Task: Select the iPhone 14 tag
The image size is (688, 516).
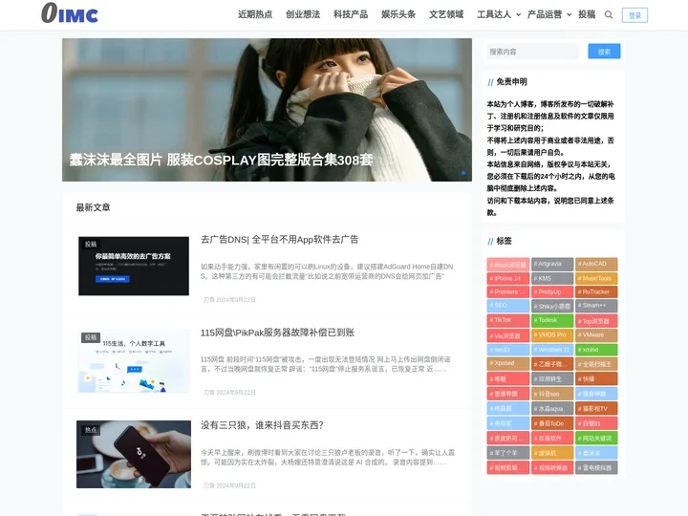Action: tap(508, 279)
